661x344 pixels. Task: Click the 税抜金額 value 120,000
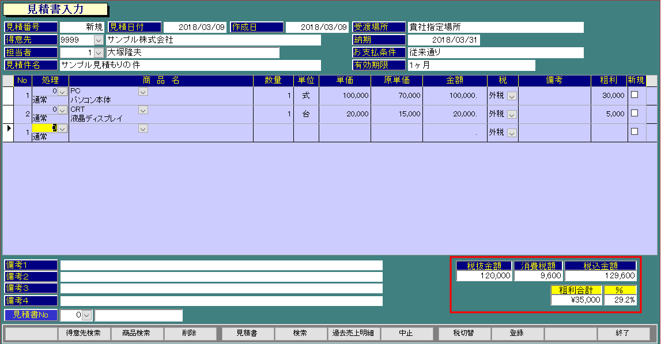click(484, 275)
